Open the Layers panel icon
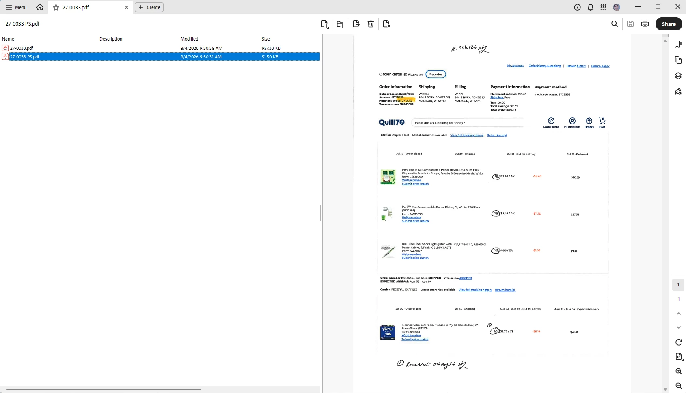The image size is (686, 393). tap(678, 76)
